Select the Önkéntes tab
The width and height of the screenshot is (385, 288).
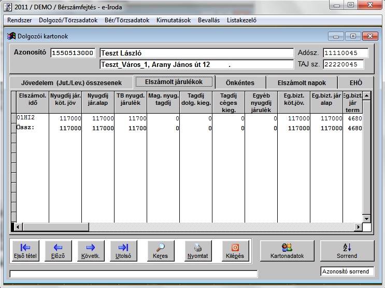pyautogui.click(x=240, y=83)
